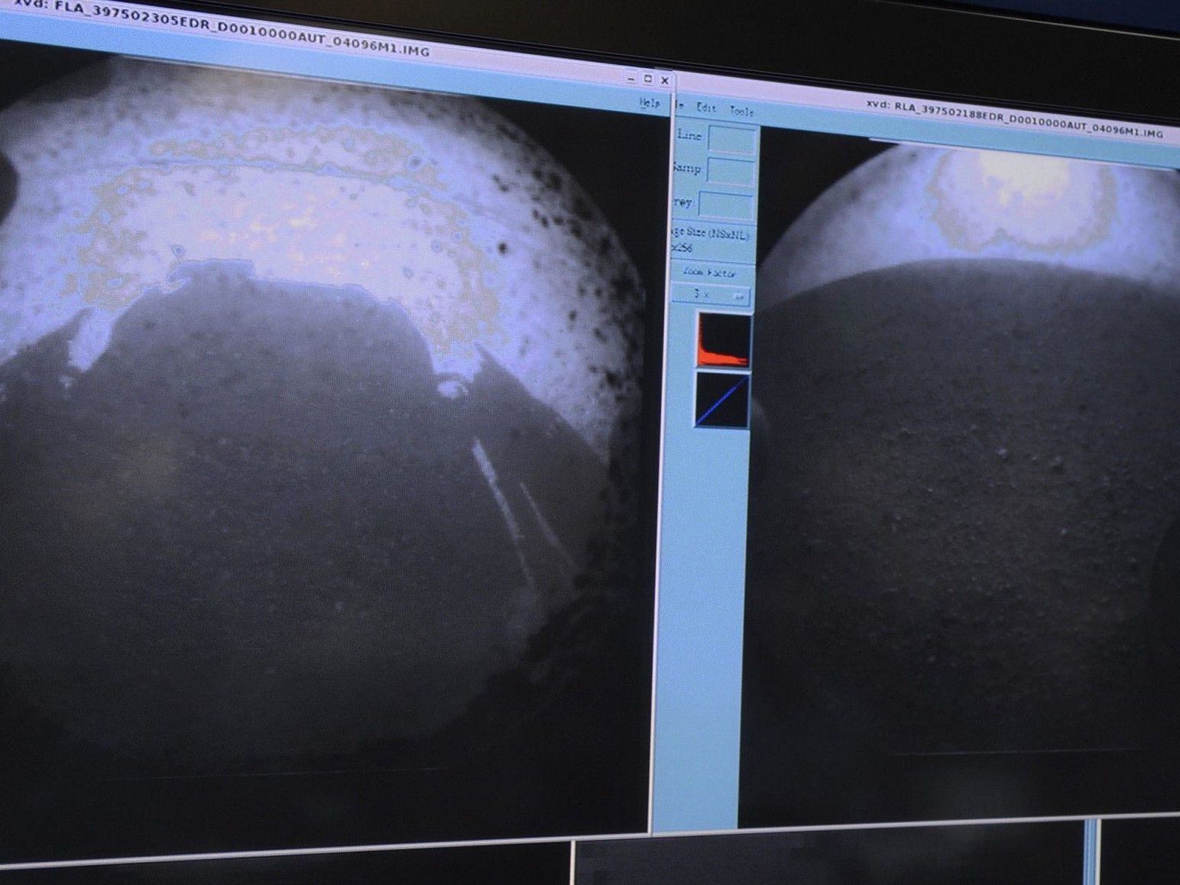Click the Line value field
The width and height of the screenshot is (1180, 885).
pos(732,139)
